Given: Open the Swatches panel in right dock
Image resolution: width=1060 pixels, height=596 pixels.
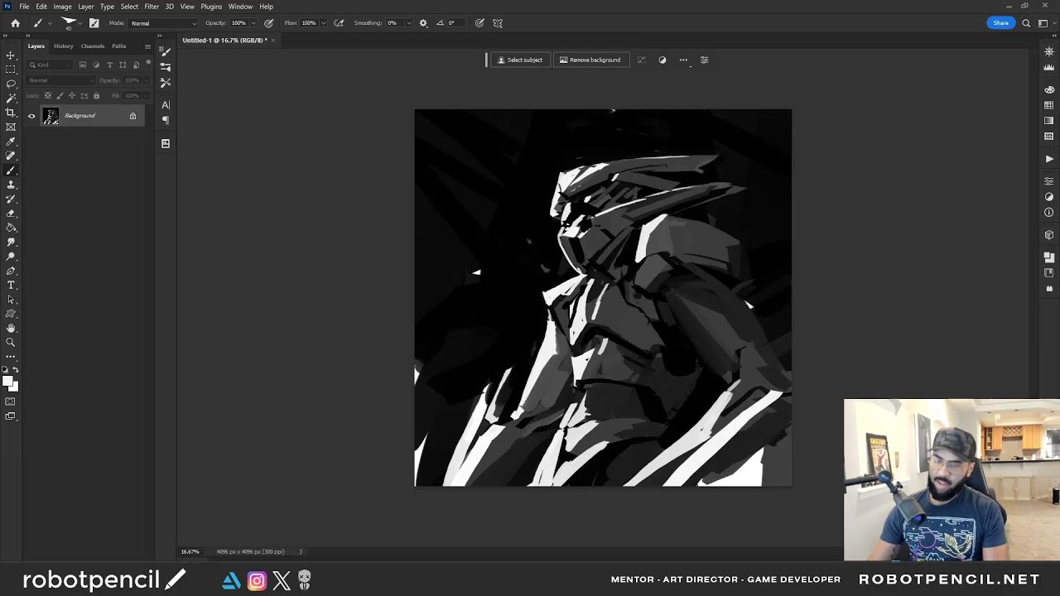Looking at the screenshot, I should coord(1049,105).
